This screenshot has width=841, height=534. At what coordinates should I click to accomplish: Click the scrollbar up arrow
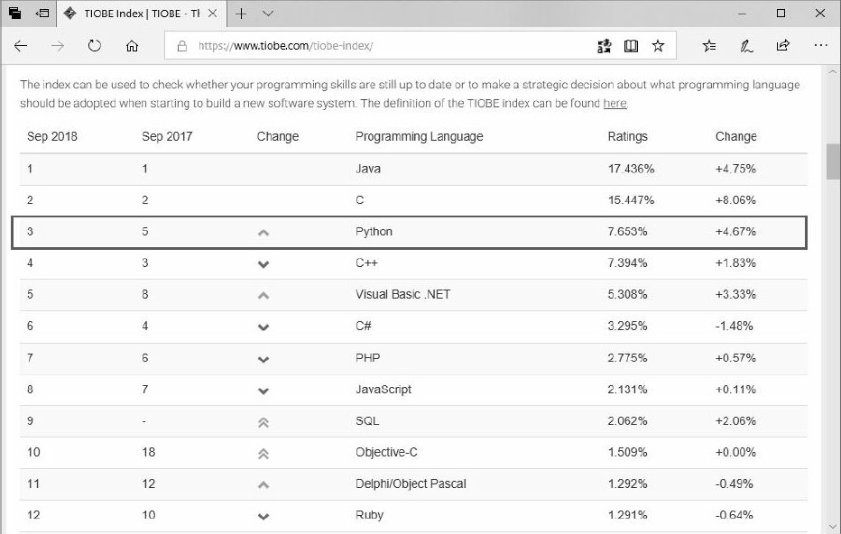[x=833, y=70]
